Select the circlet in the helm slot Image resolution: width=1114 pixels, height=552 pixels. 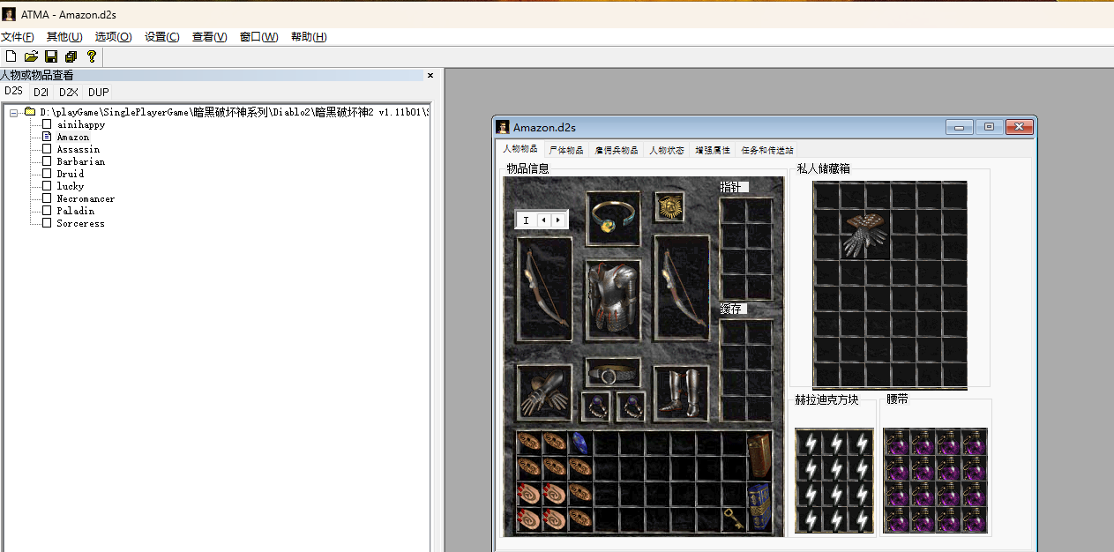[613, 218]
